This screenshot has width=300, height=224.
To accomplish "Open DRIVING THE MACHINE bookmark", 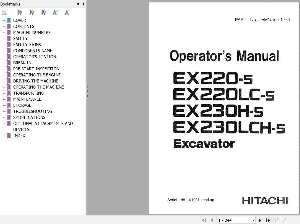I will pyautogui.click(x=36, y=81).
